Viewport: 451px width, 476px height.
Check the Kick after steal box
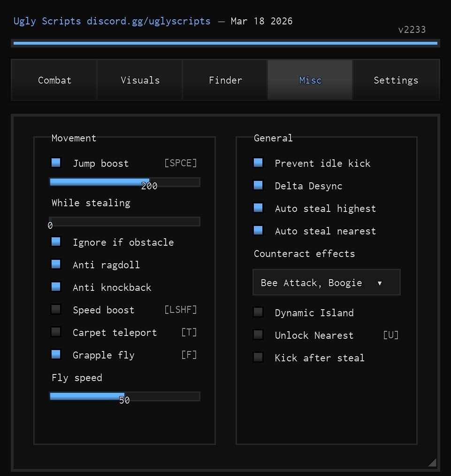pyautogui.click(x=258, y=358)
